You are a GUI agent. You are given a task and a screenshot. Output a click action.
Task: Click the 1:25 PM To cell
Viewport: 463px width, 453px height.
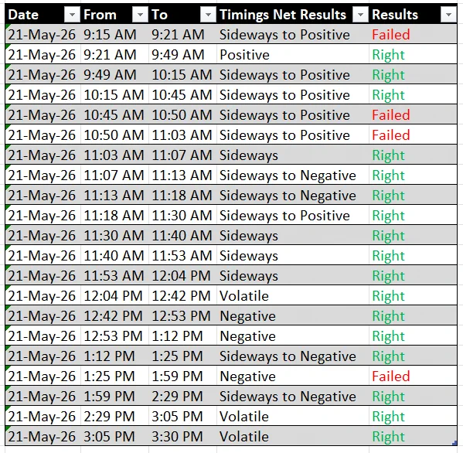pyautogui.click(x=182, y=356)
